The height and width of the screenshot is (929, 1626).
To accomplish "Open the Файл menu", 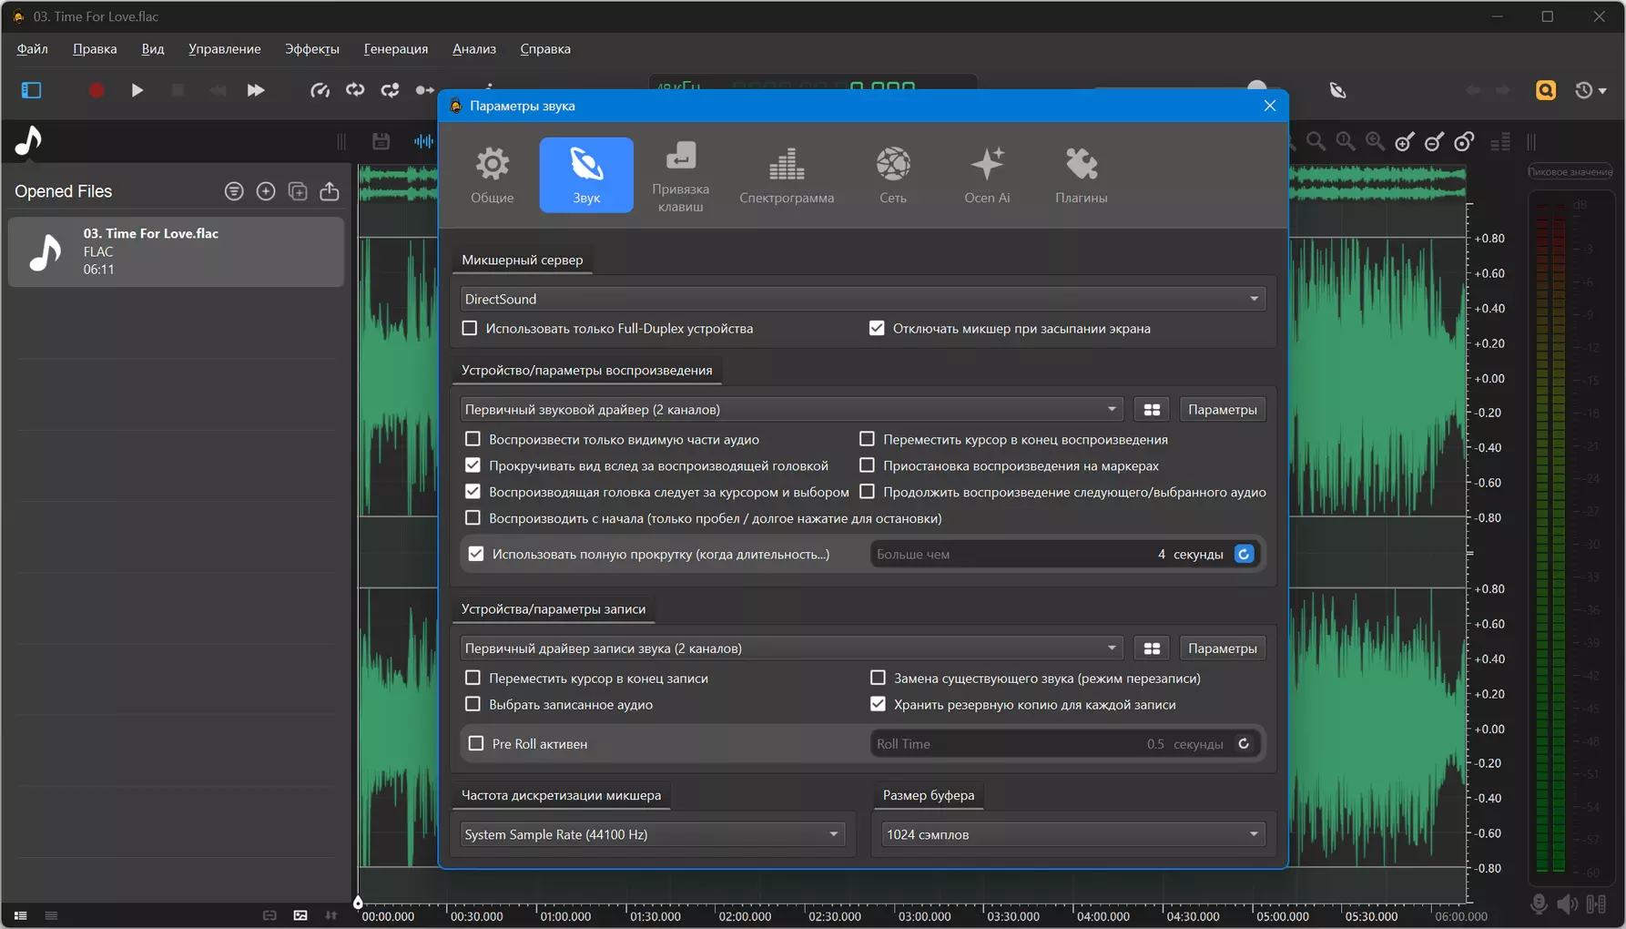I will coord(33,49).
